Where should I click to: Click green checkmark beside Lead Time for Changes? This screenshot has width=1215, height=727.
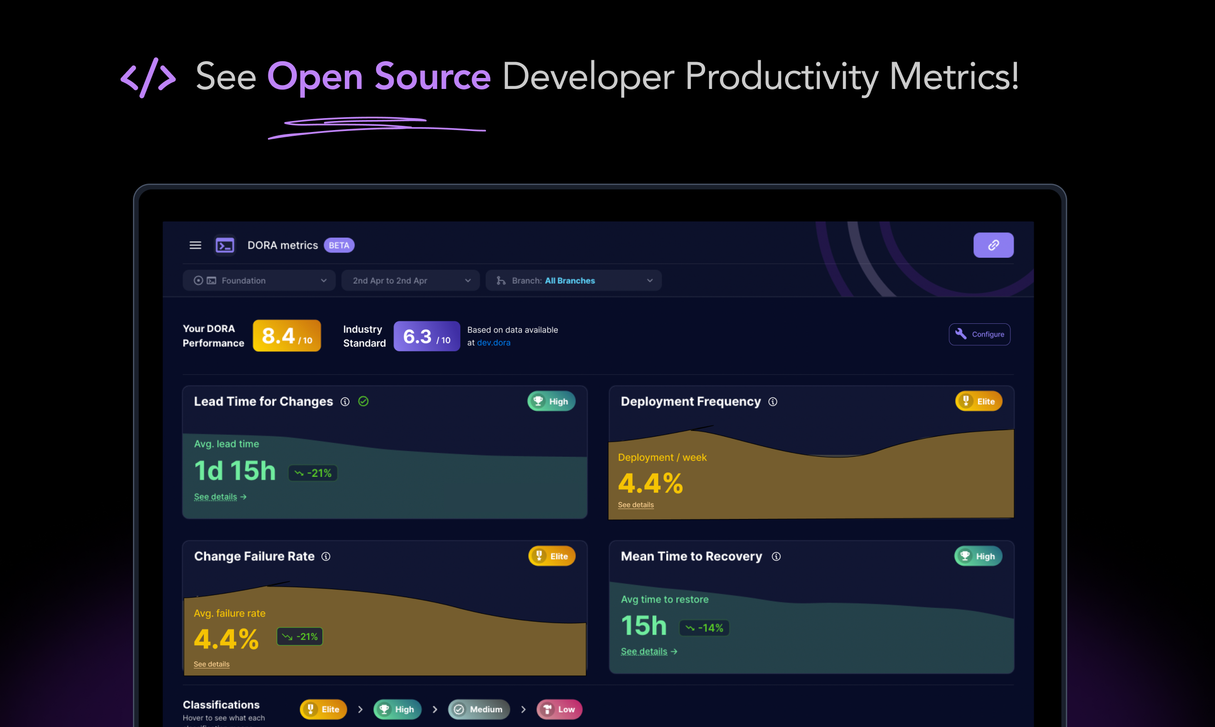pyautogui.click(x=363, y=402)
